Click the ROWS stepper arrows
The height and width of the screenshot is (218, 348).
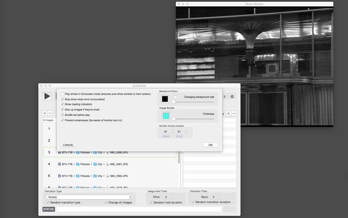pyautogui.click(x=172, y=132)
